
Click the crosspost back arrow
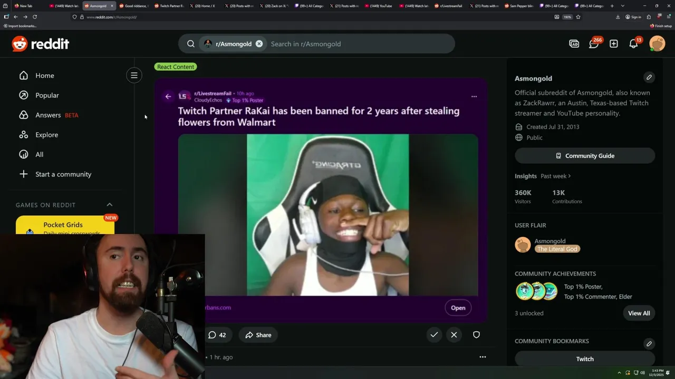(168, 96)
